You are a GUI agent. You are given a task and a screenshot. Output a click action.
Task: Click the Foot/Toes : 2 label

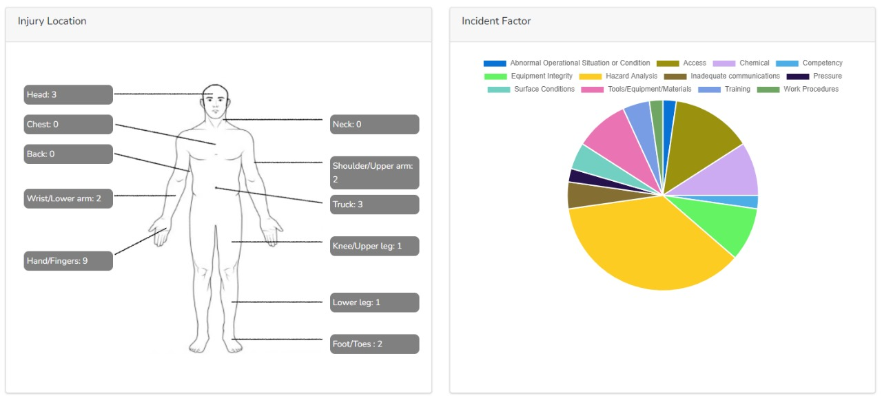(374, 344)
